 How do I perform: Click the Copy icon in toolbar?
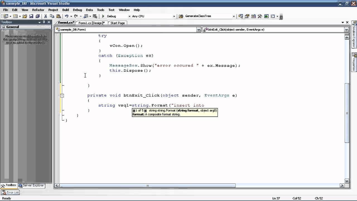tap(52, 16)
